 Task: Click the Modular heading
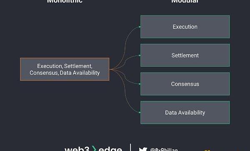click(x=185, y=1)
